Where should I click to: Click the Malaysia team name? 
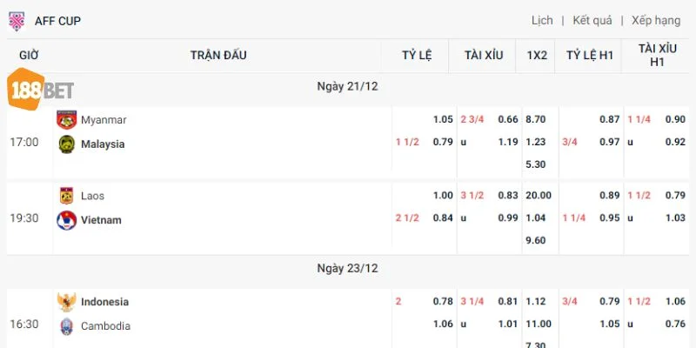point(103,144)
